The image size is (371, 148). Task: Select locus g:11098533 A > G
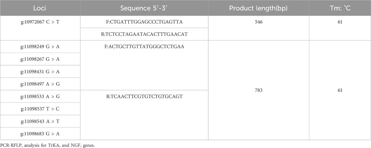coord(40,96)
